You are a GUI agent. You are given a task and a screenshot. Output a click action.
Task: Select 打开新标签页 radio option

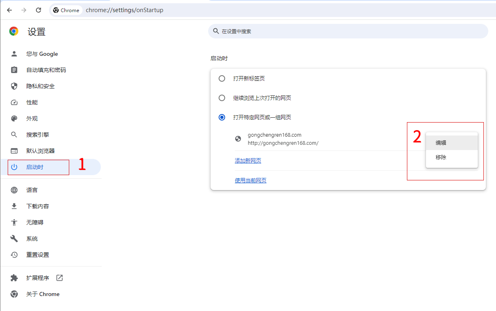[222, 78]
